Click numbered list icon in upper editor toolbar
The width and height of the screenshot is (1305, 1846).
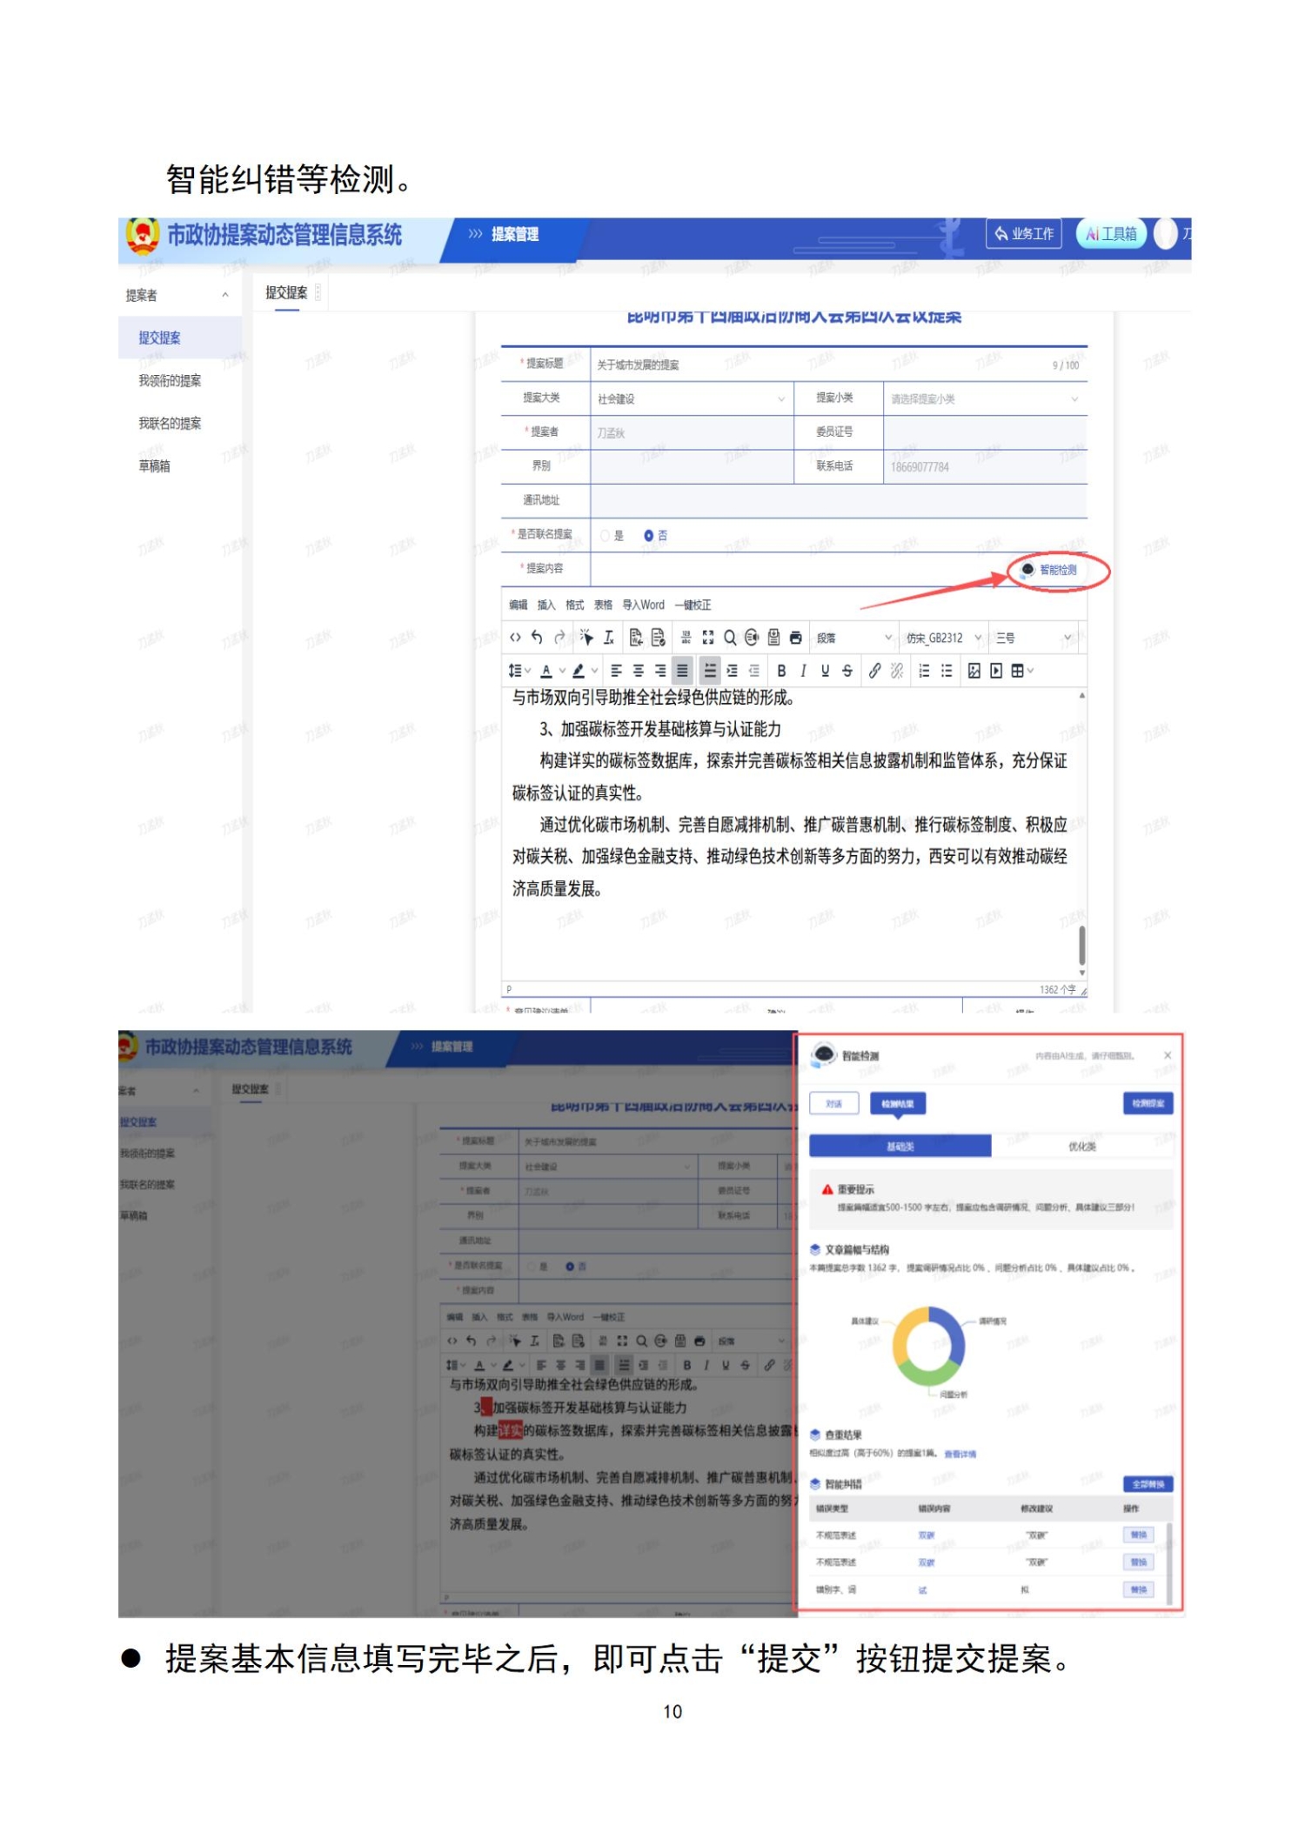(x=924, y=671)
